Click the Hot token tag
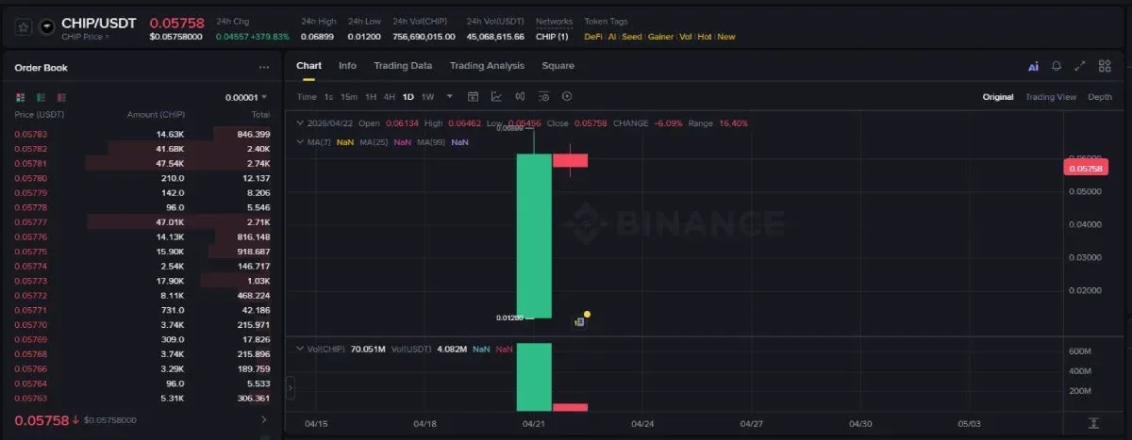 [x=705, y=37]
